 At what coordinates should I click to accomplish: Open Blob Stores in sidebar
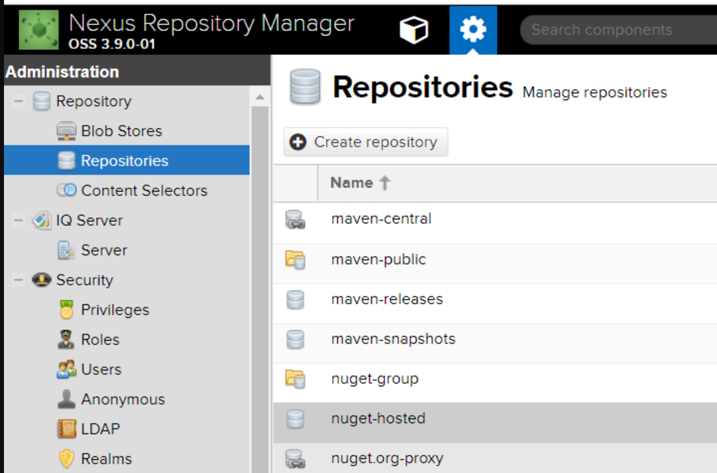pos(122,131)
